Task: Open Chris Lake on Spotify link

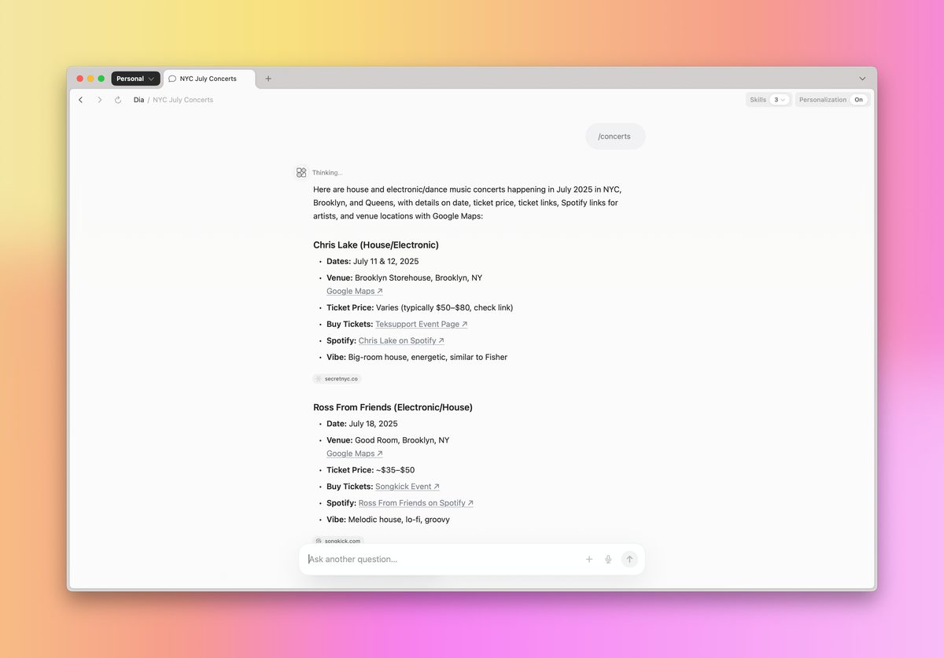Action: coord(400,340)
